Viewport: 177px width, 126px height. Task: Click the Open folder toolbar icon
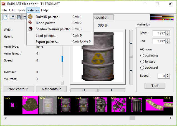(12, 17)
